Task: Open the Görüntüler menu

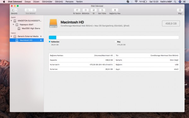Action: 47,2
